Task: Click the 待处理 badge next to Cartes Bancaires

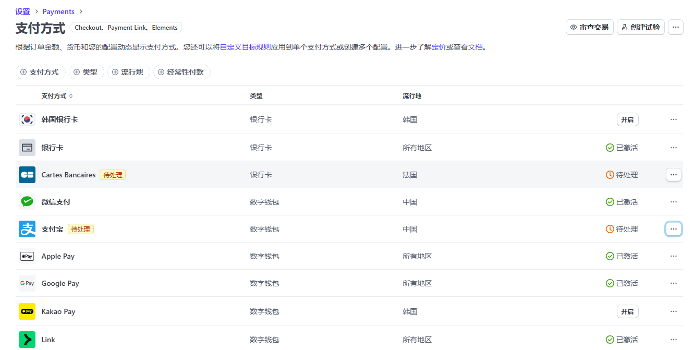Action: tap(113, 175)
